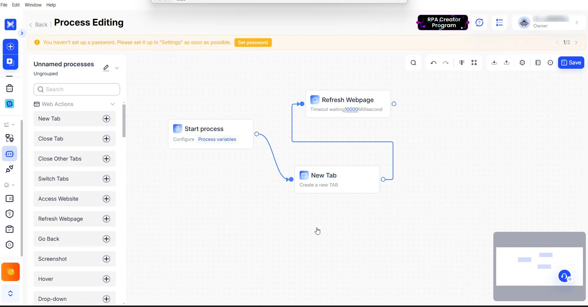Click the export process upload icon

point(507,63)
